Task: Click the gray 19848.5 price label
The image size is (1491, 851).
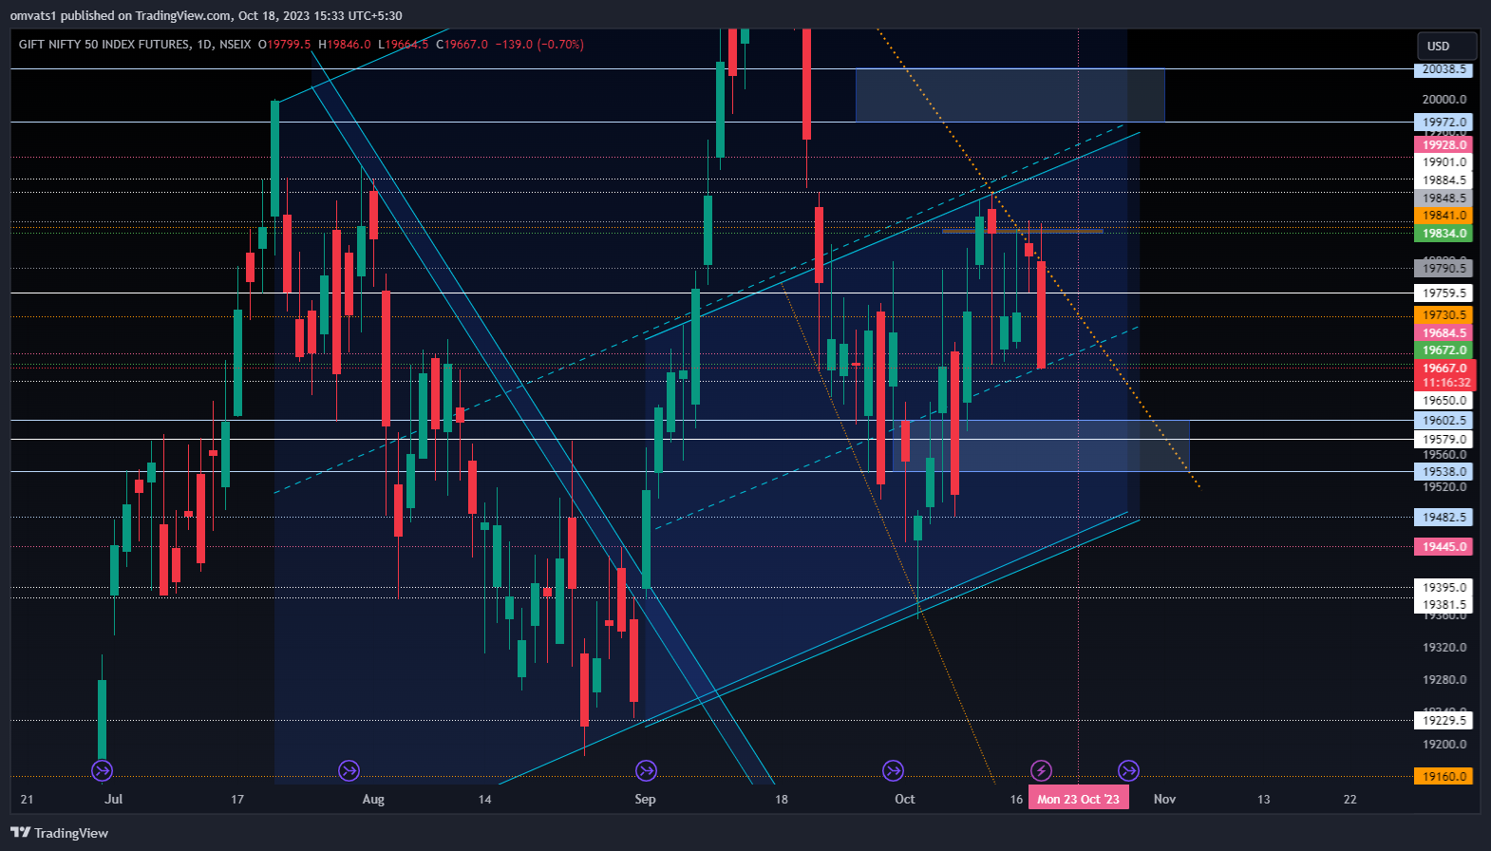Action: tap(1444, 198)
